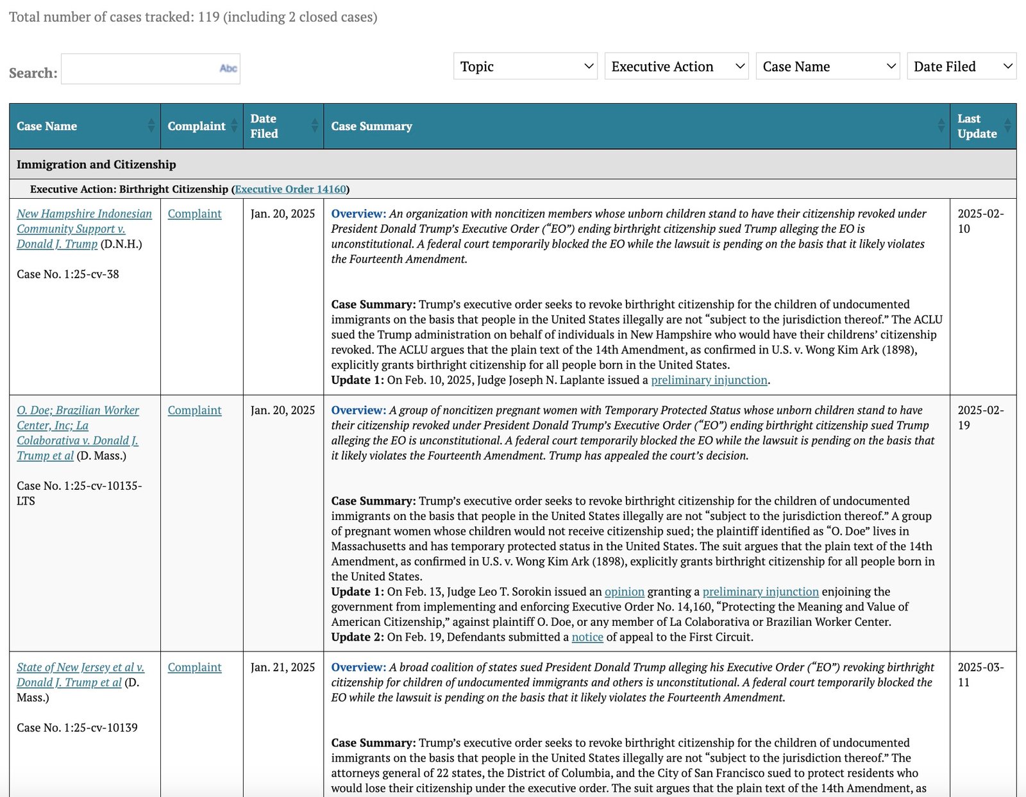Open Complaint link for New Hampshire case
Image resolution: width=1026 pixels, height=797 pixels.
click(x=194, y=214)
